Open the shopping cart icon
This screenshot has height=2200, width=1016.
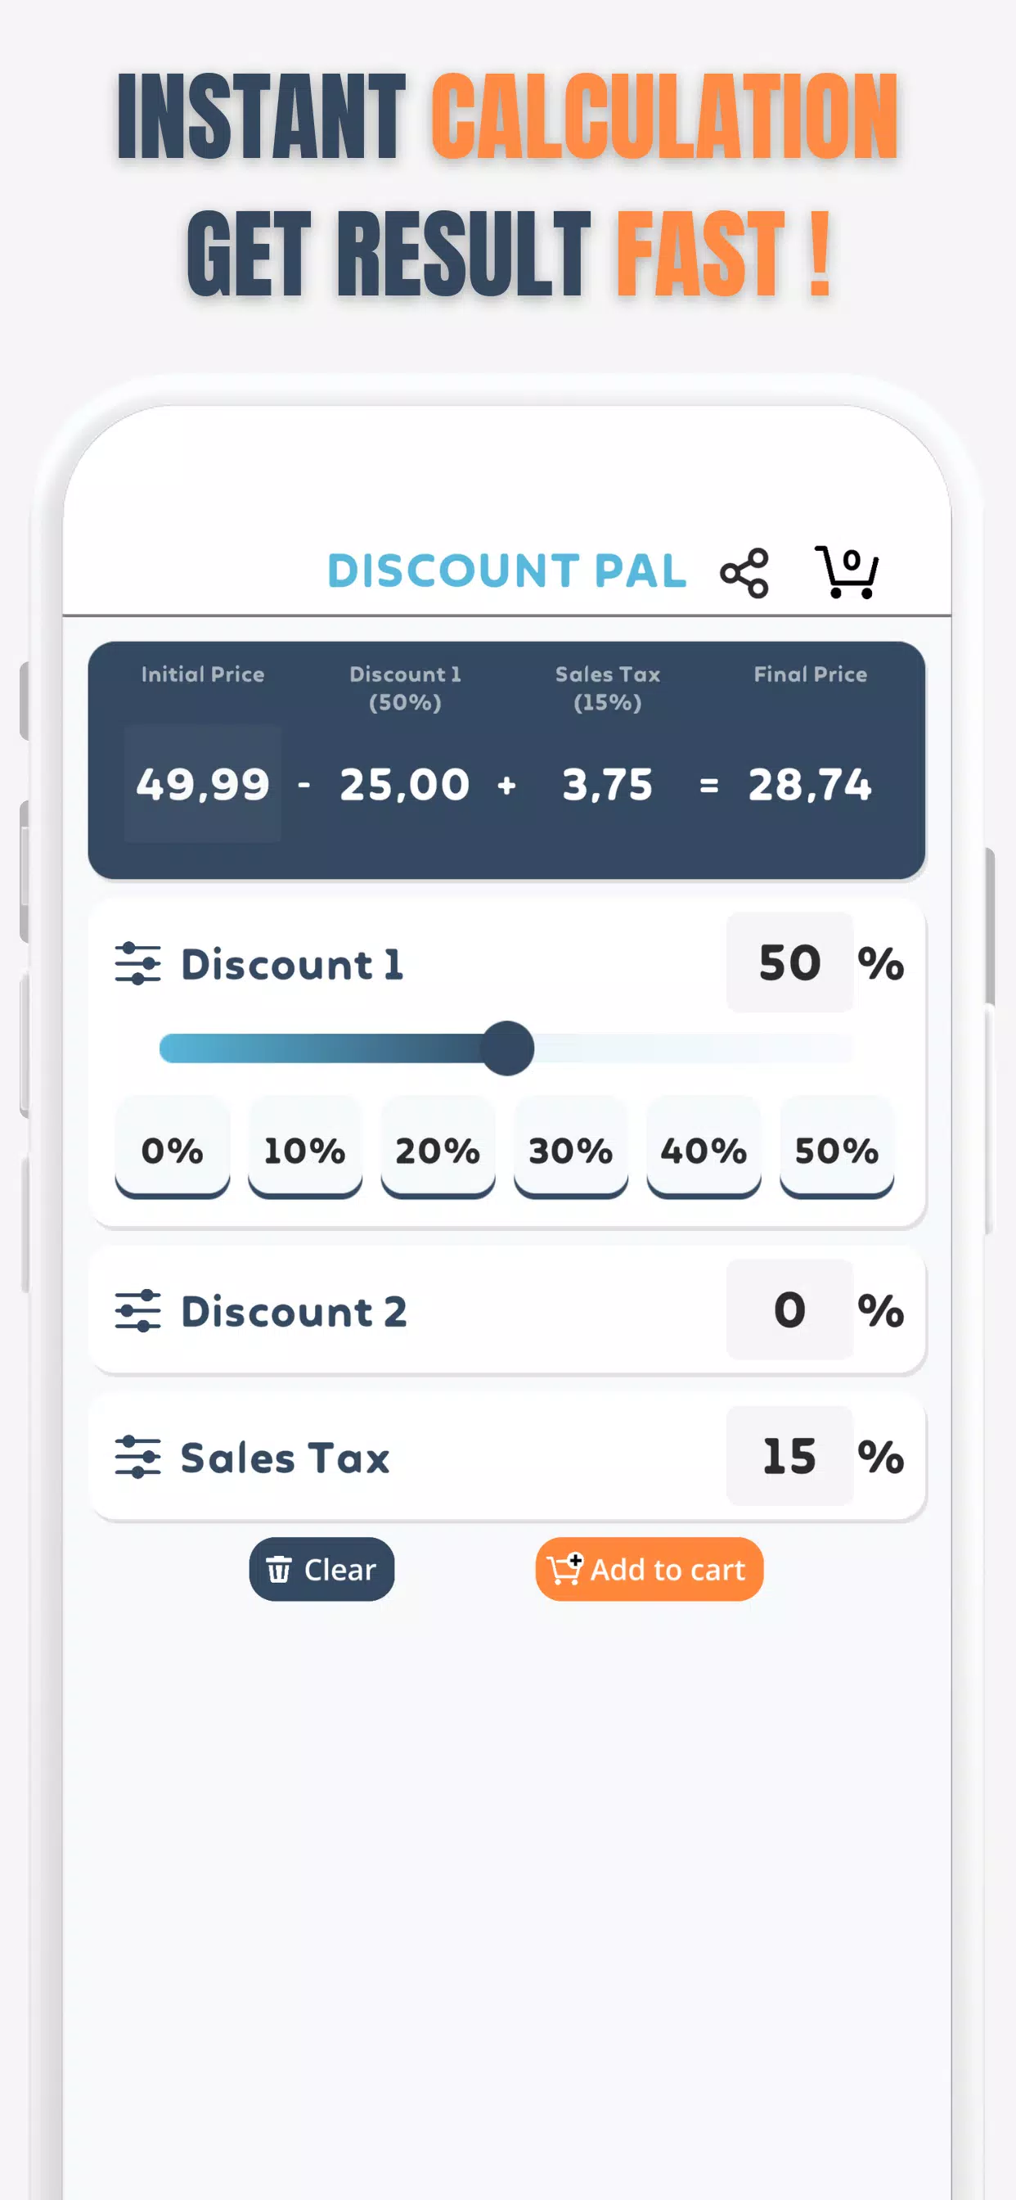846,571
